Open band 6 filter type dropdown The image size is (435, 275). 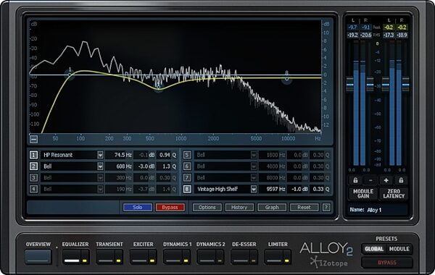pyautogui.click(x=254, y=166)
